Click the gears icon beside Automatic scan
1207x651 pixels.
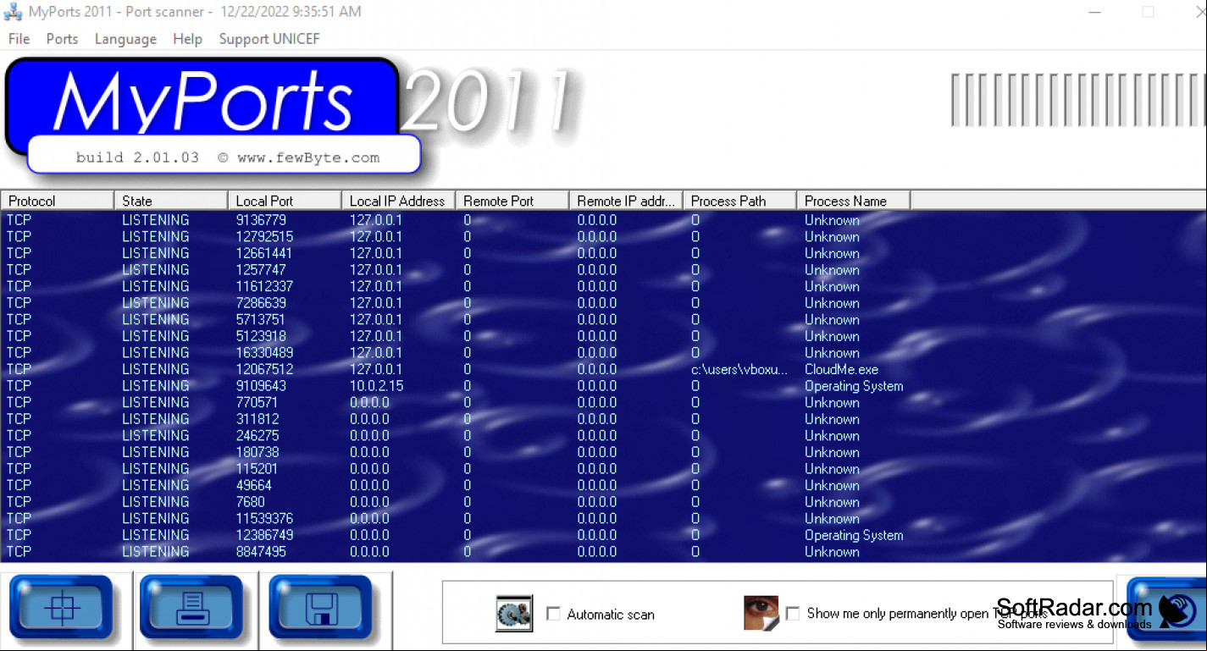tap(514, 614)
